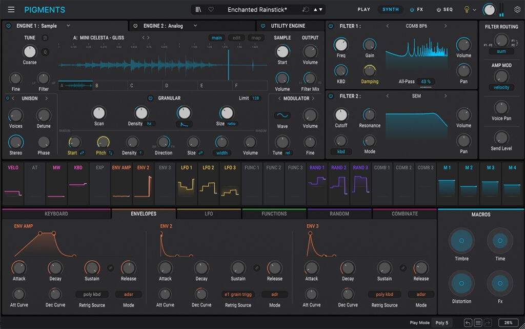
Task: Expand the dropdown next to lightbulb
Action: click(x=474, y=10)
